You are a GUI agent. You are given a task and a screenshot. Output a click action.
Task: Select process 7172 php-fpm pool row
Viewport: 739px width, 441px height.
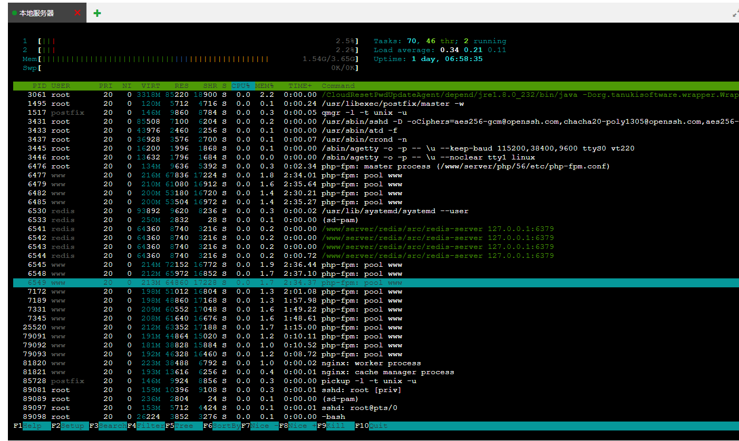(376, 292)
